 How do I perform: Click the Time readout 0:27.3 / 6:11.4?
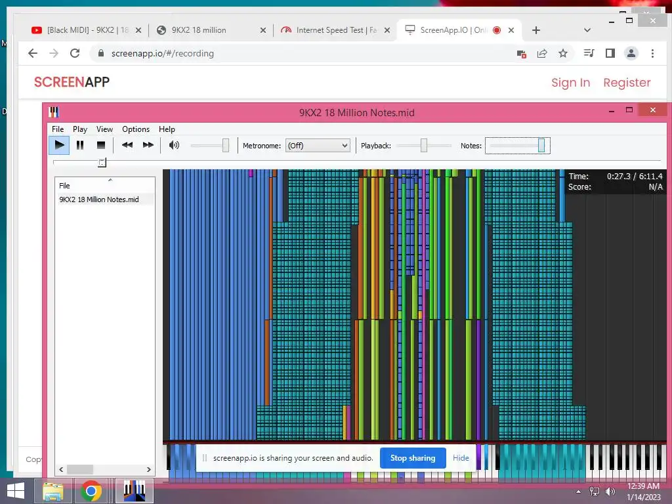(616, 176)
